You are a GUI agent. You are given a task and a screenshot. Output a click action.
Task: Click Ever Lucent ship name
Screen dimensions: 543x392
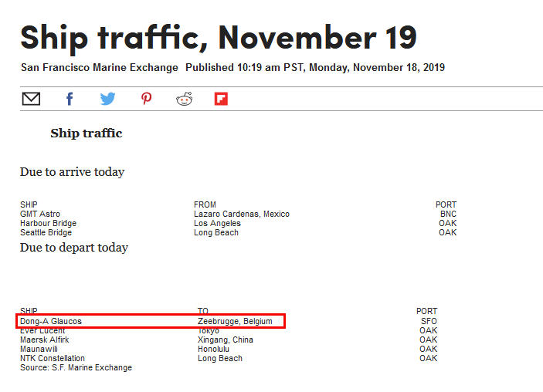tap(42, 331)
